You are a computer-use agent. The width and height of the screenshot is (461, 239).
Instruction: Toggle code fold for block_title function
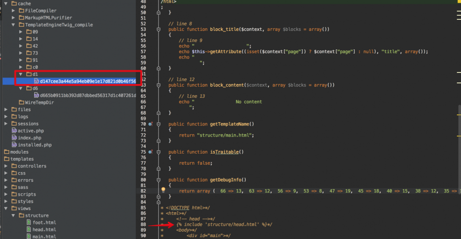pos(159,30)
